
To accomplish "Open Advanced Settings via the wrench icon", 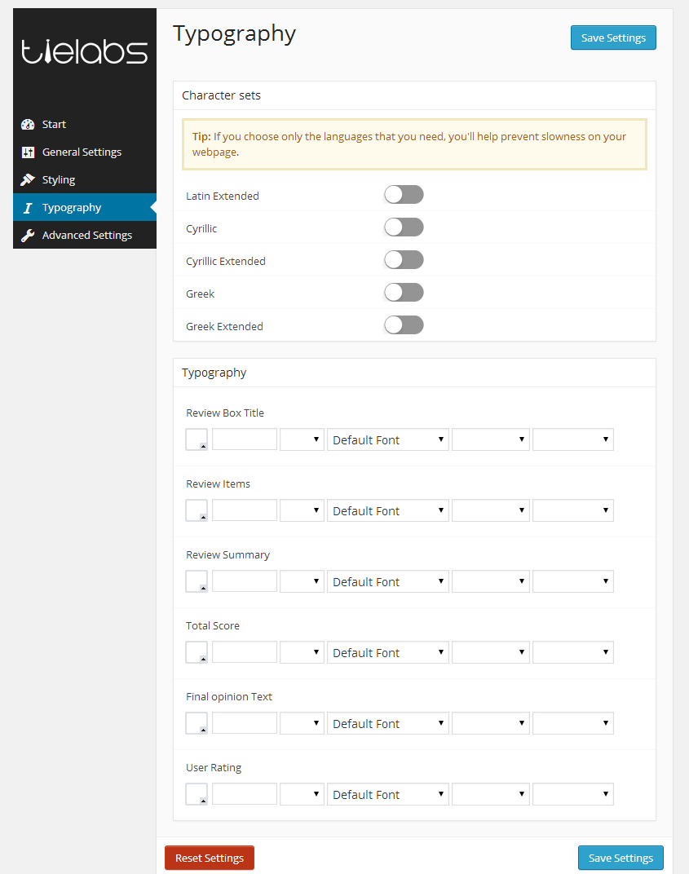I will click(x=28, y=235).
